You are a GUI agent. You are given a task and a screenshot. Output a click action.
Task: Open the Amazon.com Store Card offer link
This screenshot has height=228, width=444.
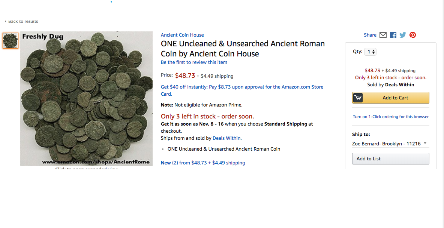tap(242, 90)
